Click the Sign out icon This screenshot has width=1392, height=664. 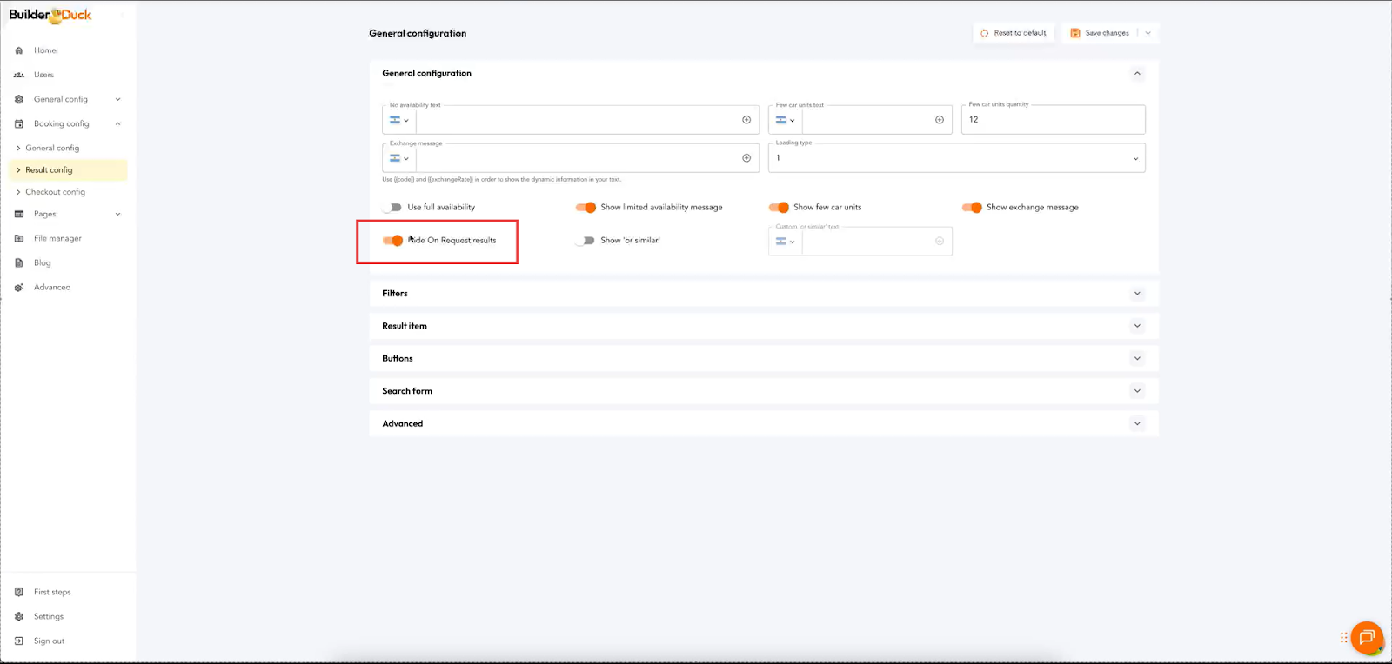pos(19,641)
